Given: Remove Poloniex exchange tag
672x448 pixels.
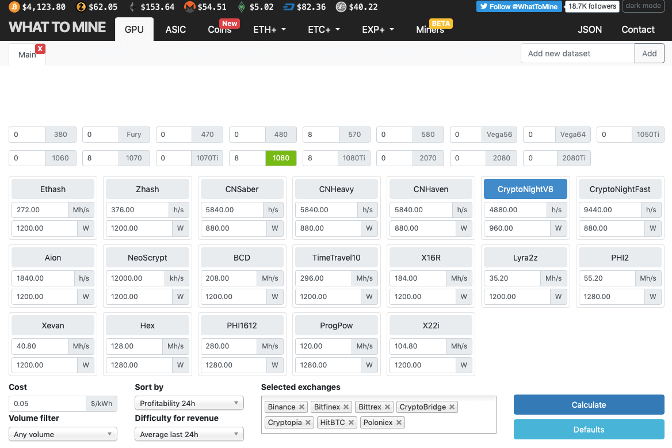Looking at the screenshot, I should (x=399, y=423).
